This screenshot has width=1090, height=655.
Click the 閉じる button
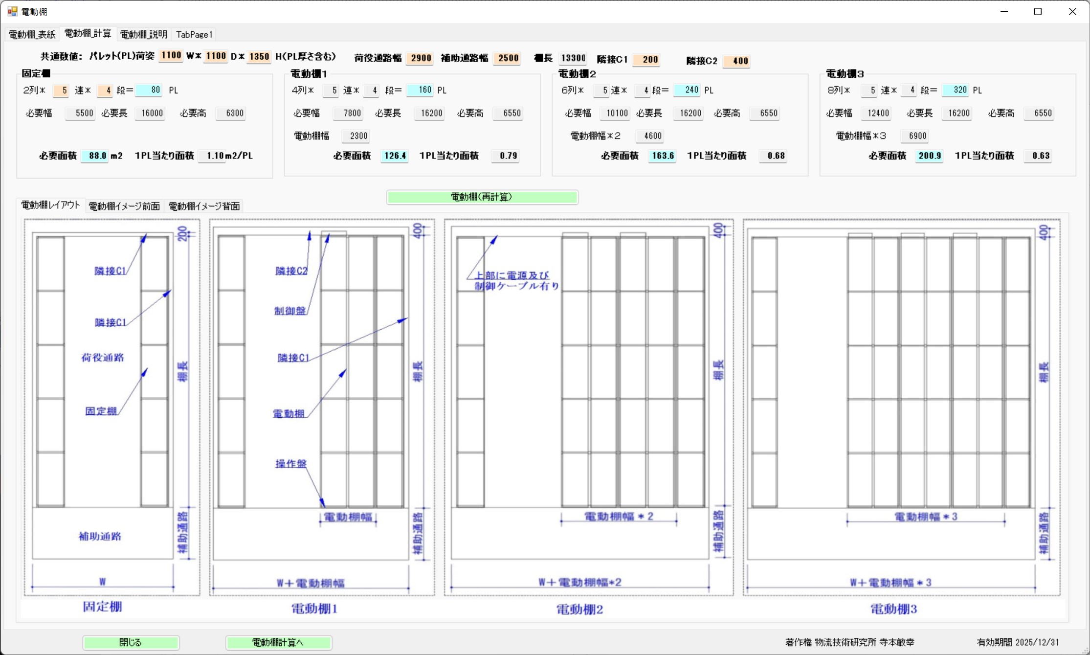pos(131,642)
